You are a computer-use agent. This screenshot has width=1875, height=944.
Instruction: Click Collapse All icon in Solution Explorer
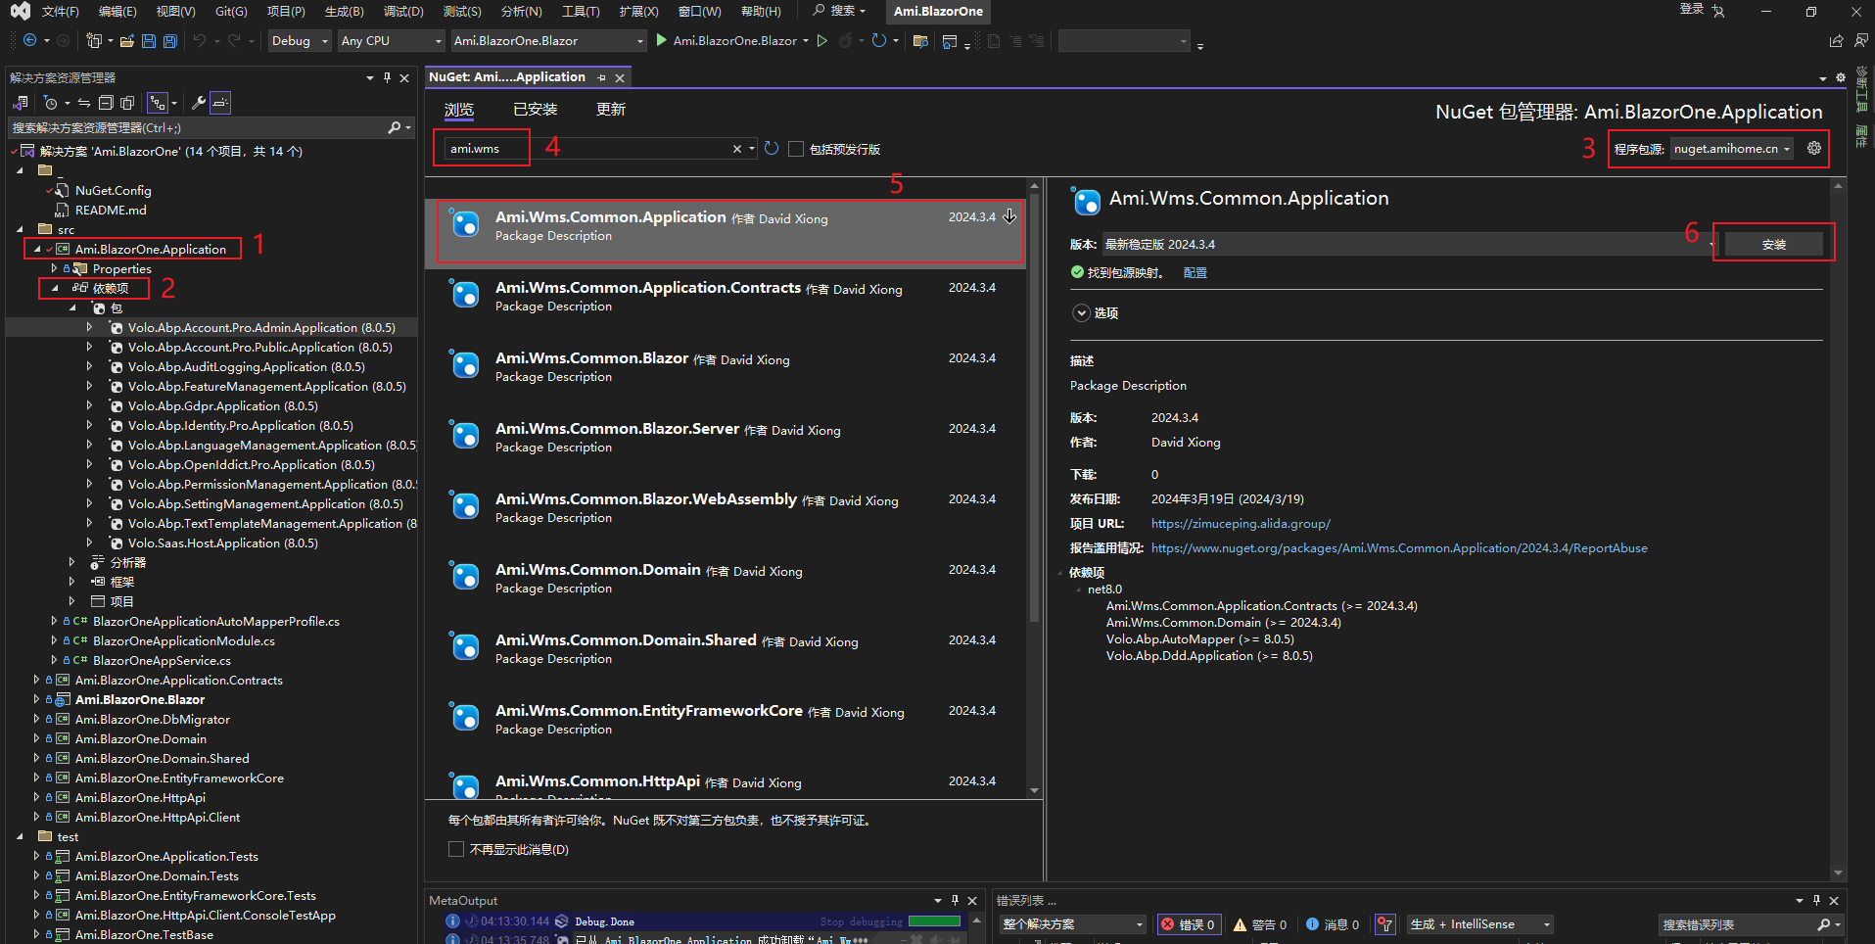[106, 103]
